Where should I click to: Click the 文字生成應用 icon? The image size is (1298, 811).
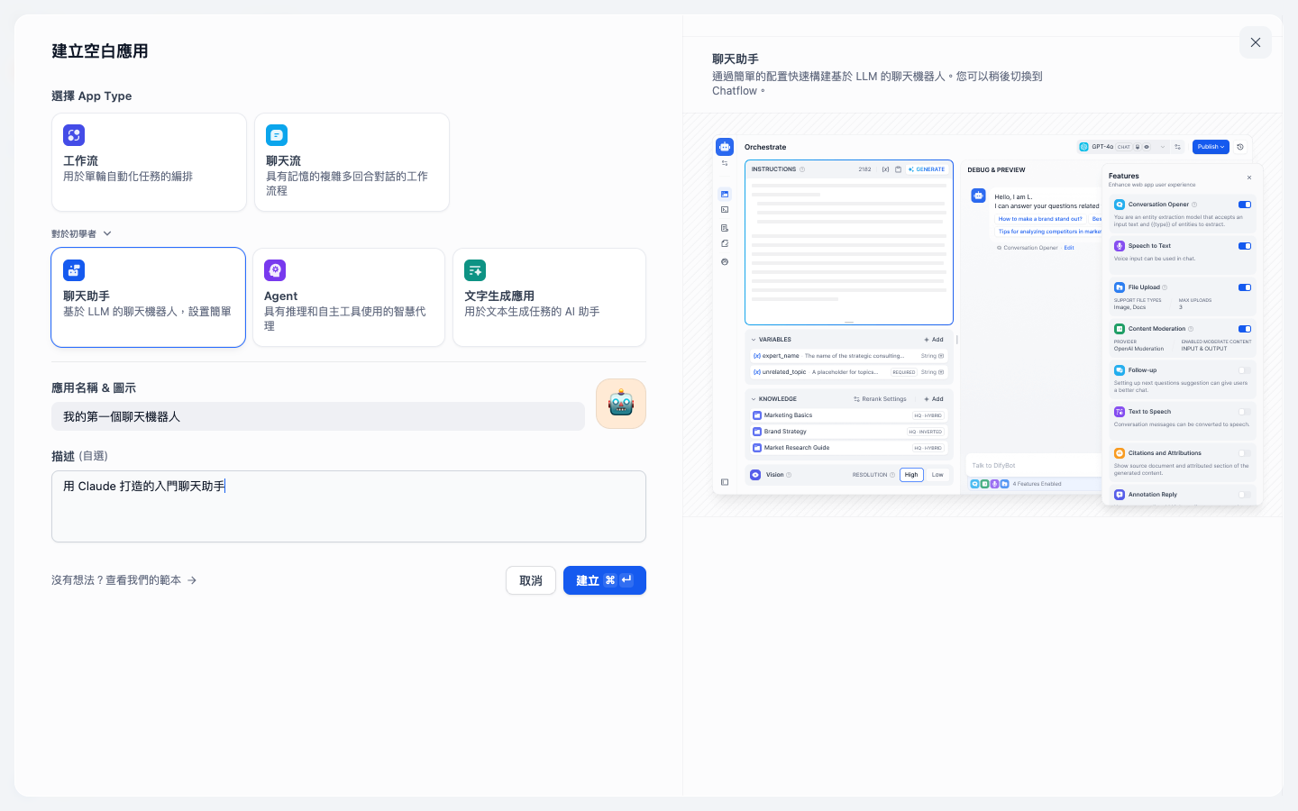[475, 270]
